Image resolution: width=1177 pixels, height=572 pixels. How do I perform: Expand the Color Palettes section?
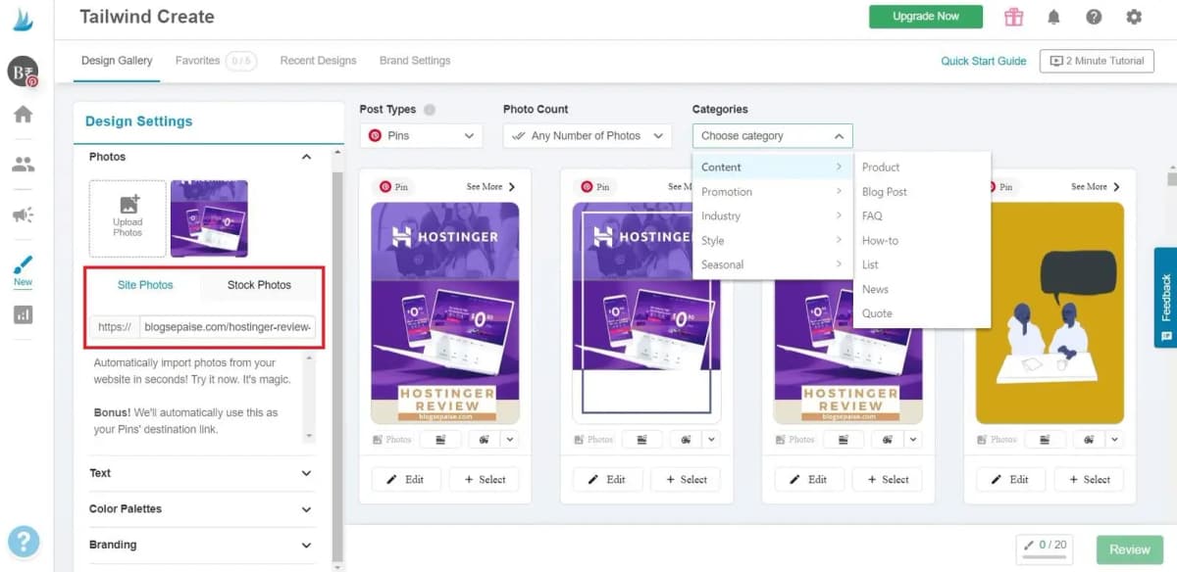[x=201, y=509]
